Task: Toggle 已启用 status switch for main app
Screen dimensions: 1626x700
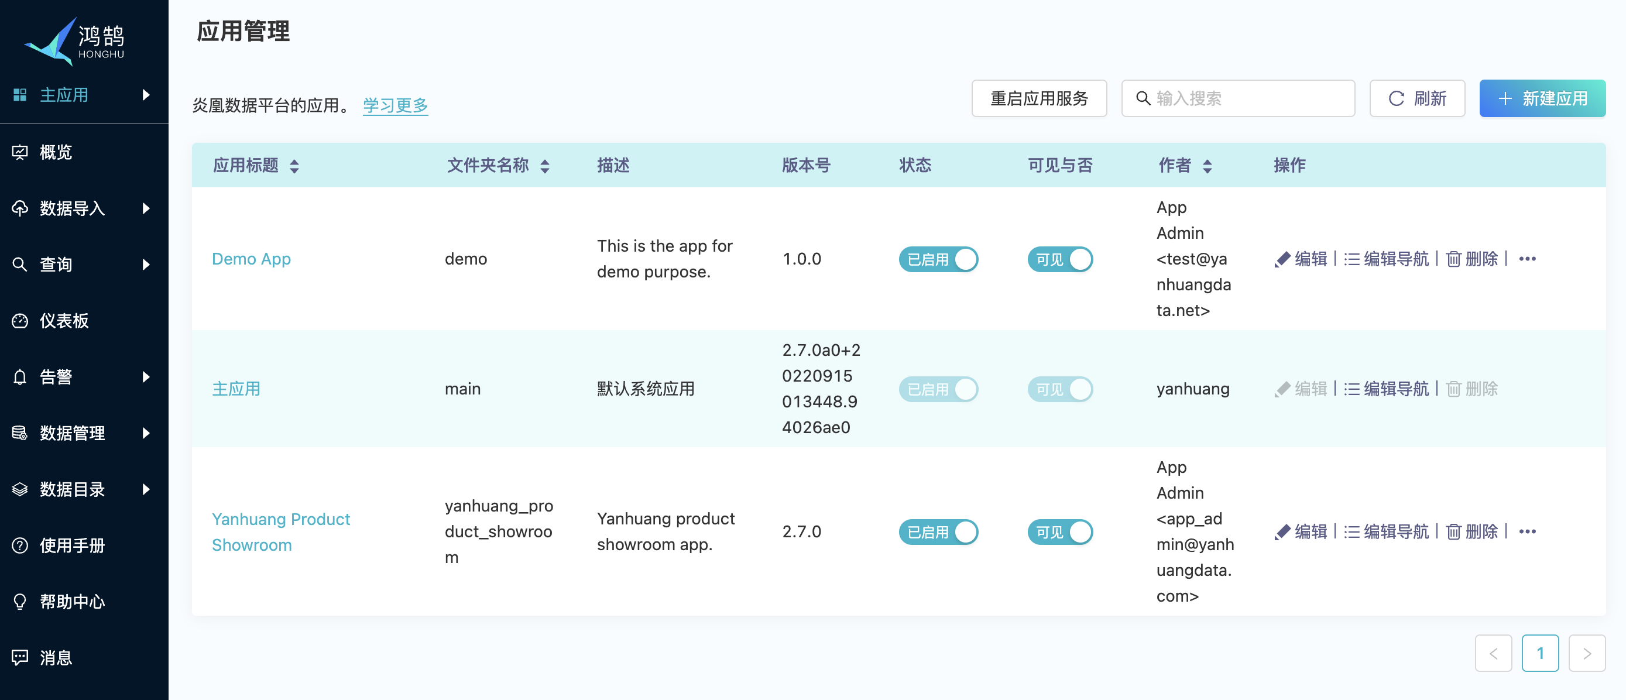Action: point(939,389)
